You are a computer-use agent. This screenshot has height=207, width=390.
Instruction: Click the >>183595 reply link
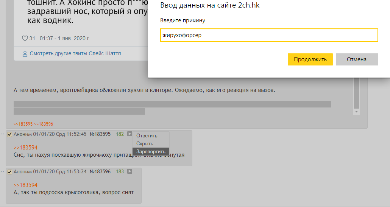23,124
